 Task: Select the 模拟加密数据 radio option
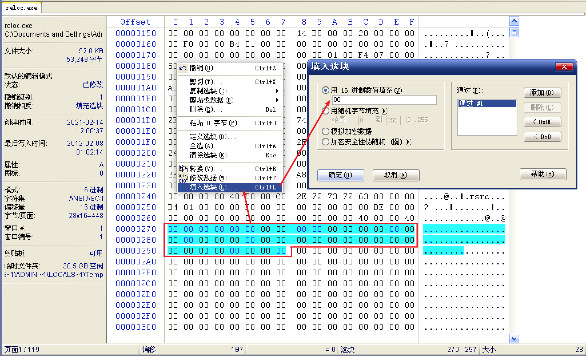click(325, 131)
